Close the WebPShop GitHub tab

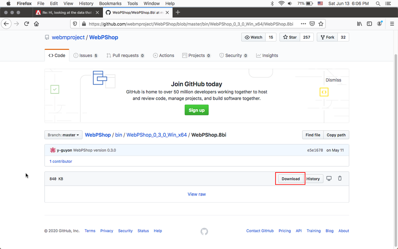coord(167,12)
